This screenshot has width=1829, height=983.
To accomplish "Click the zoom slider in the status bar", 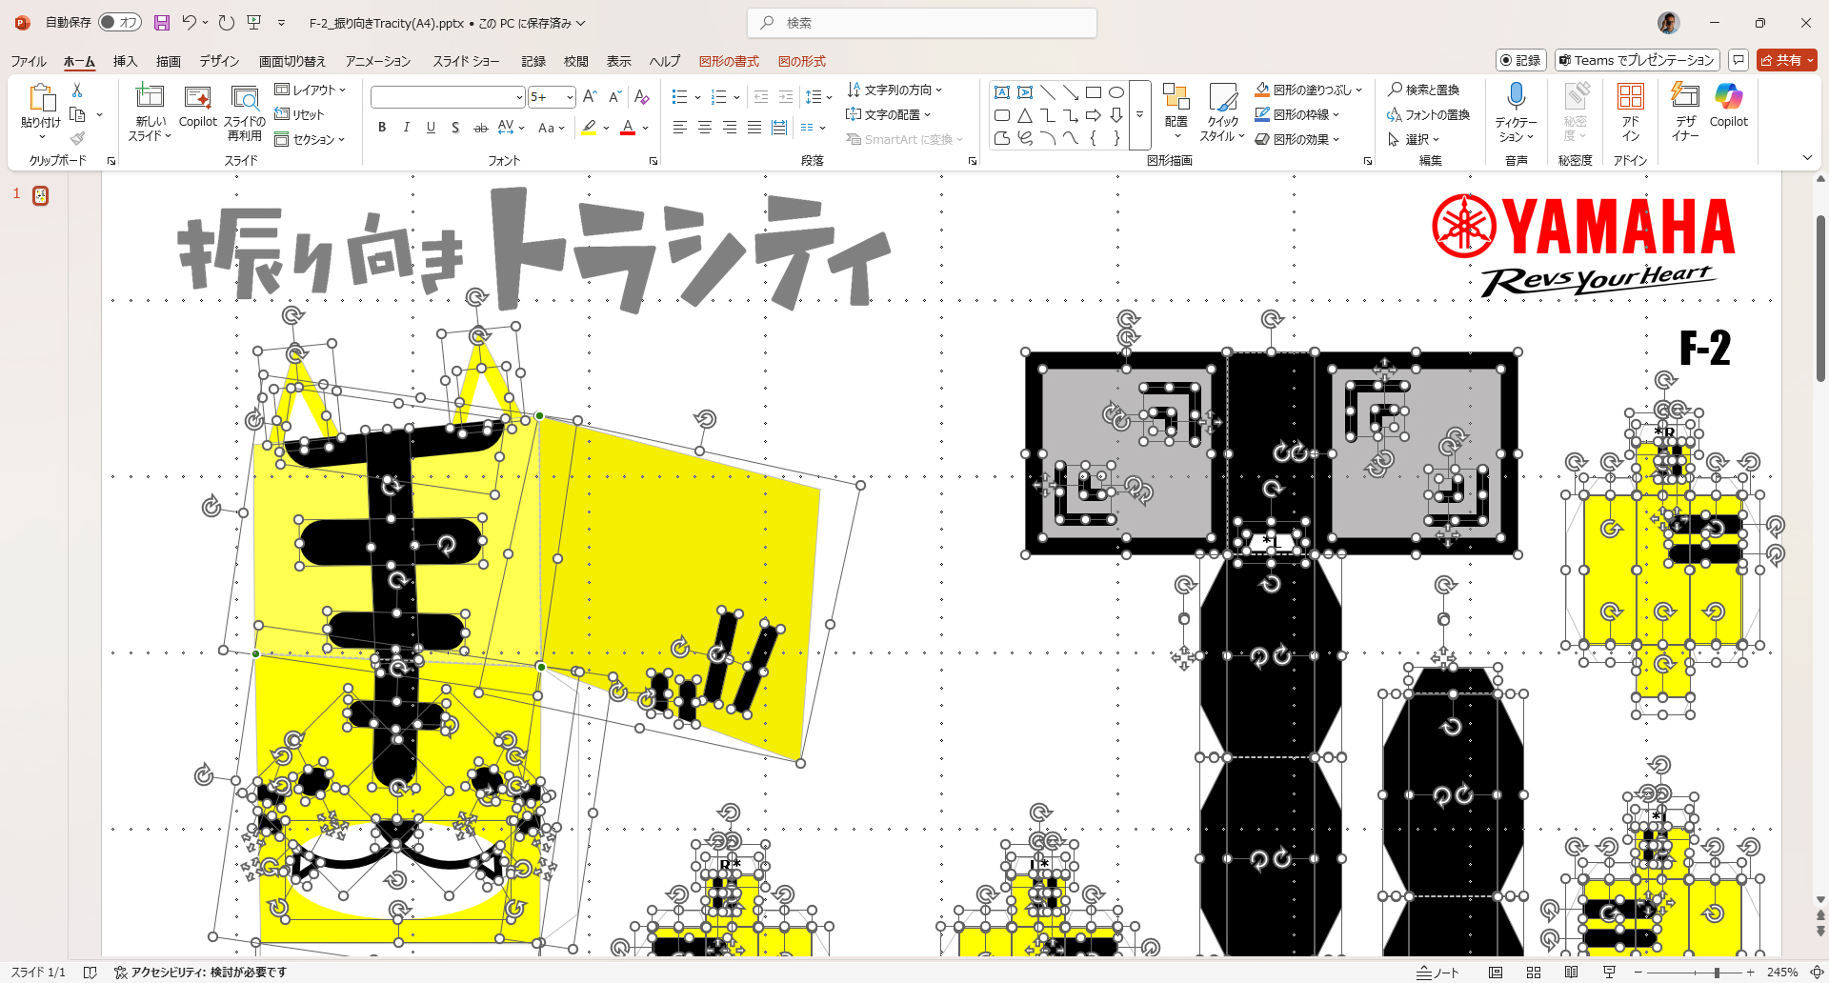I will [x=1716, y=973].
